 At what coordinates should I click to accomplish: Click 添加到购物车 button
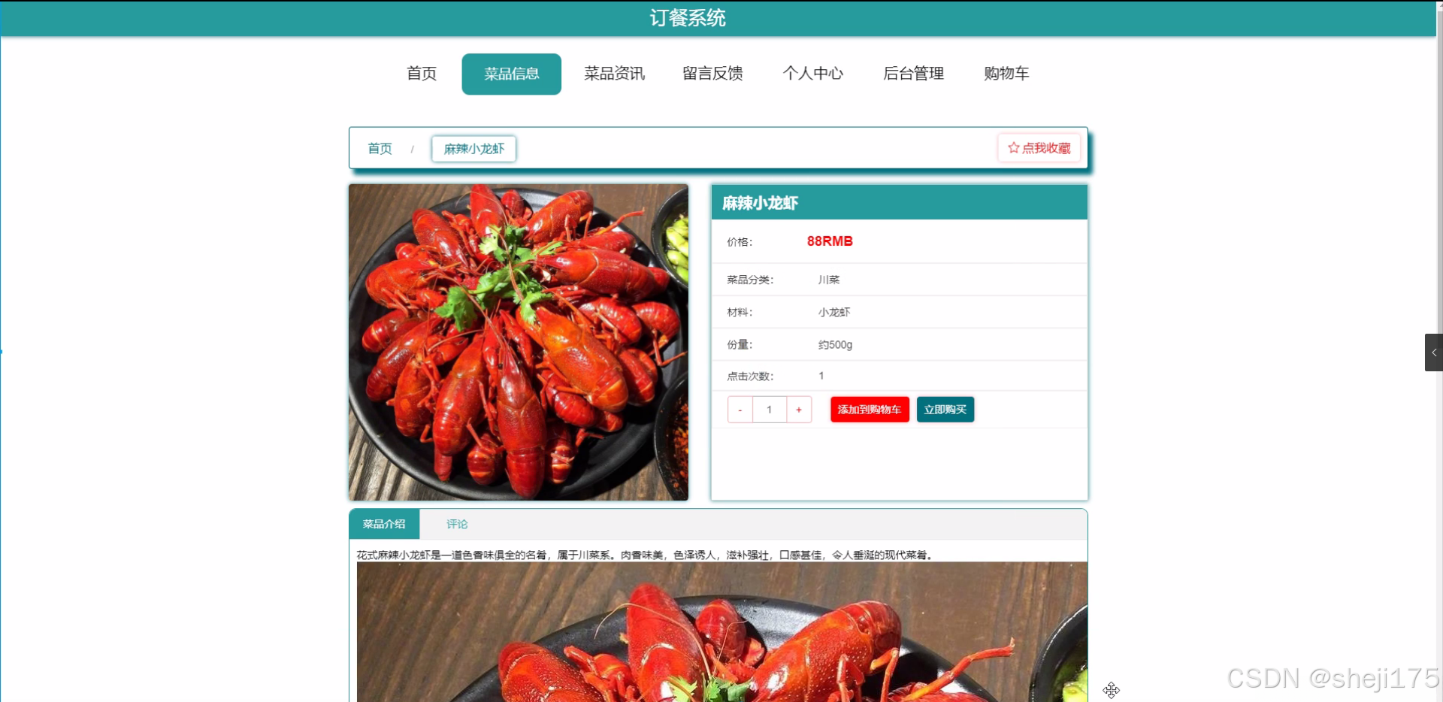[x=870, y=410]
